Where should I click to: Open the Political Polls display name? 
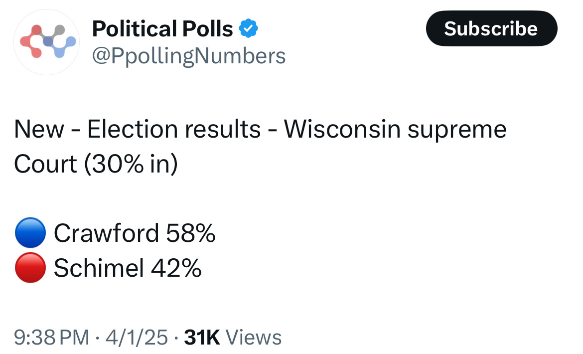(x=162, y=28)
